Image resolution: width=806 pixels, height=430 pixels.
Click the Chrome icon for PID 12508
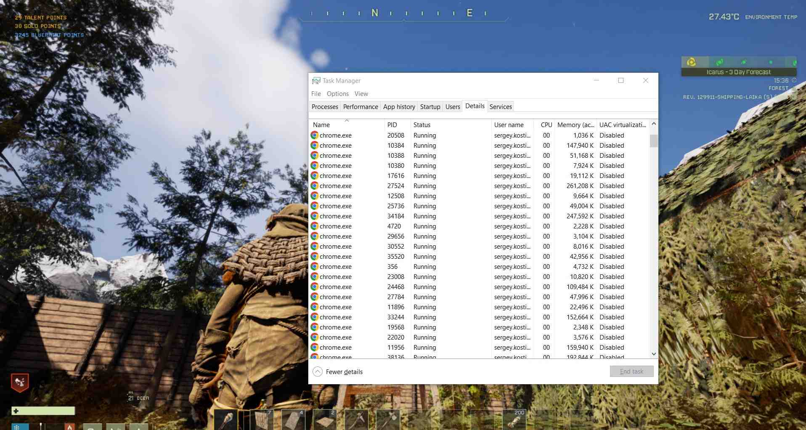click(314, 196)
